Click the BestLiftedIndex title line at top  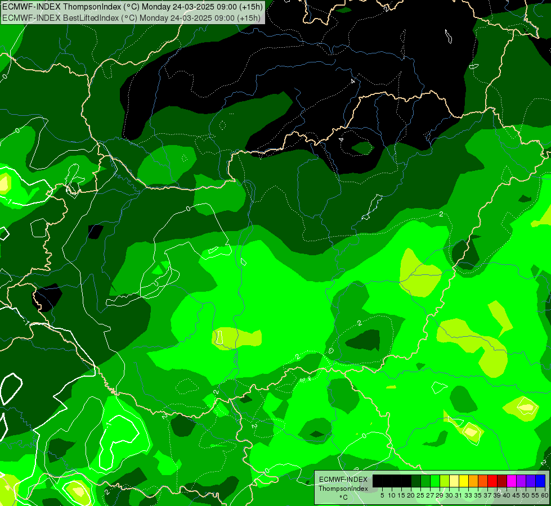[131, 17]
